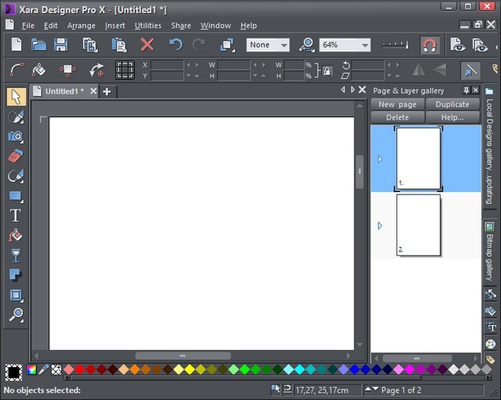Pick the Eraser tool
This screenshot has width=501, height=400.
click(x=16, y=156)
